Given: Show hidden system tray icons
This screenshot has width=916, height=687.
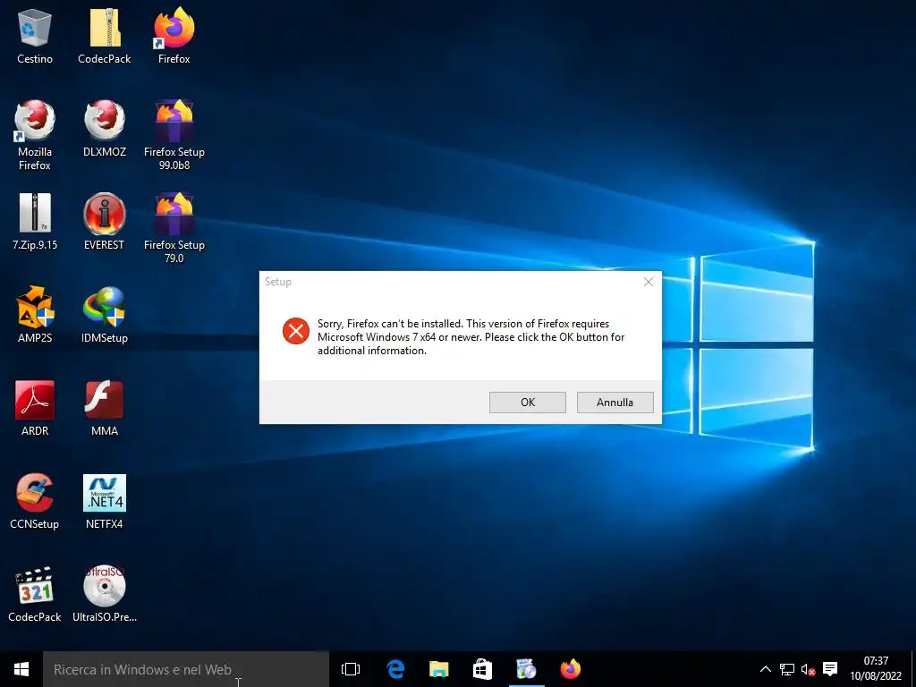Looking at the screenshot, I should tap(766, 669).
